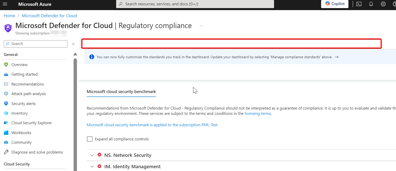Screen dimensions: 396x171
Task: Open Azure Cloud Shell from the top bar
Action: (359, 4)
